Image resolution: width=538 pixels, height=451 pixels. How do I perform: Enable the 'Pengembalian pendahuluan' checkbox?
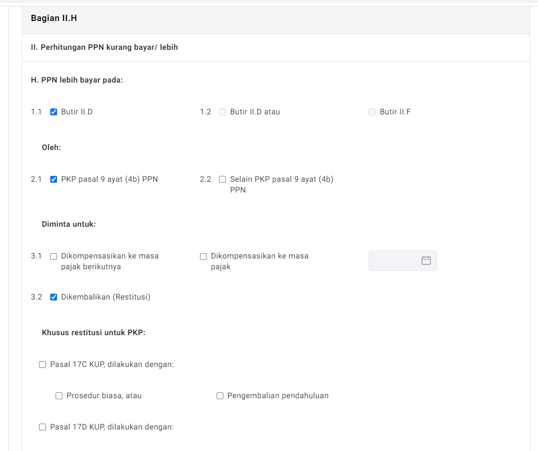pos(220,396)
